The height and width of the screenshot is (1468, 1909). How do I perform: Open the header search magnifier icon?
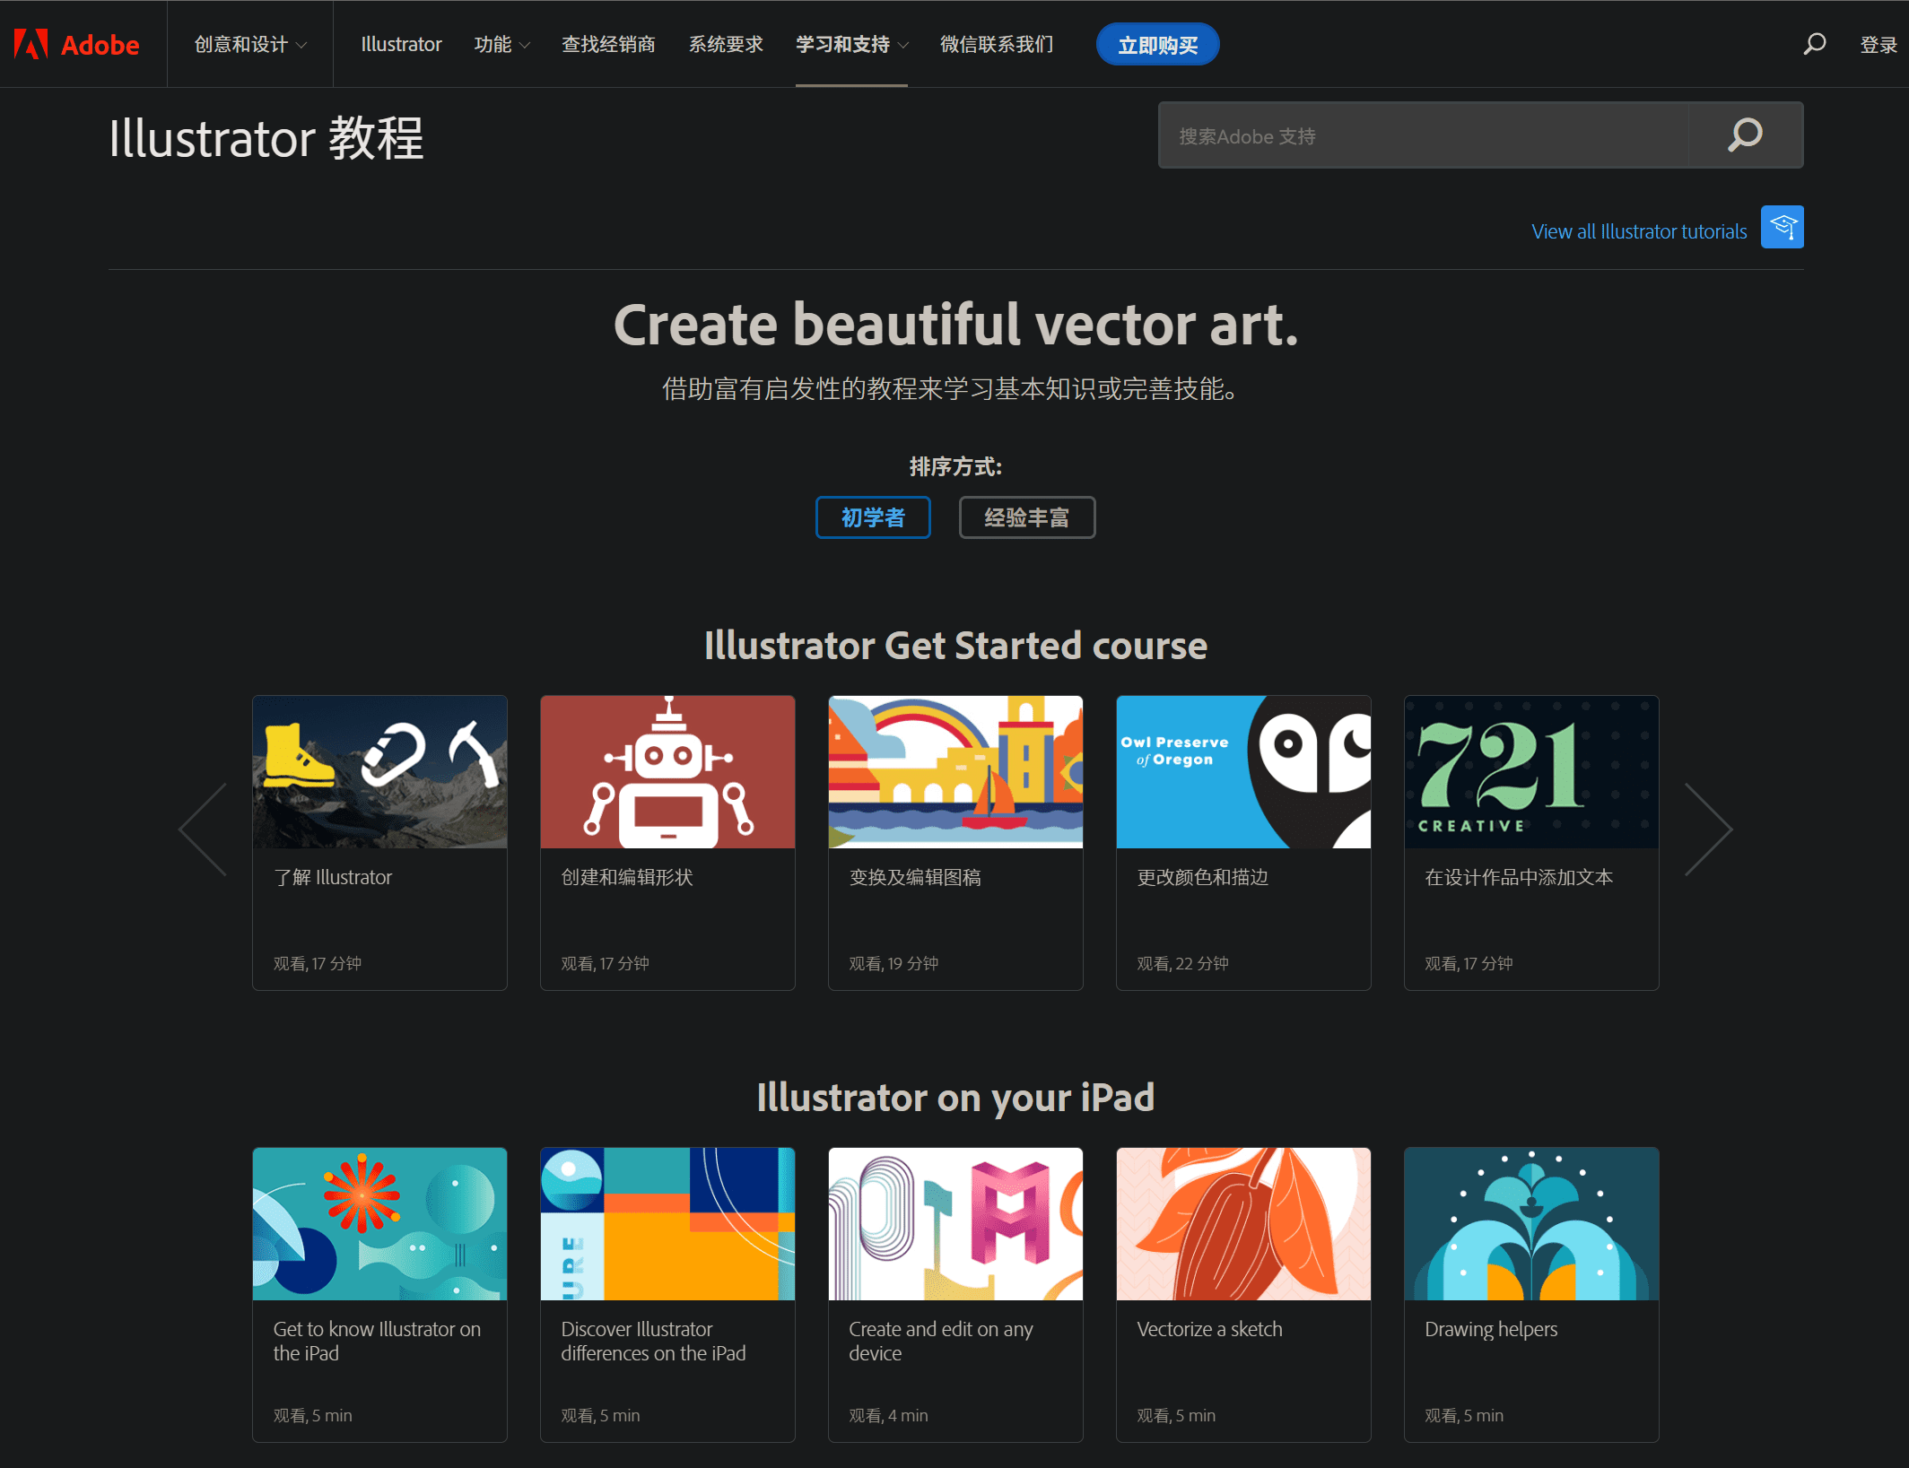pos(1814,44)
